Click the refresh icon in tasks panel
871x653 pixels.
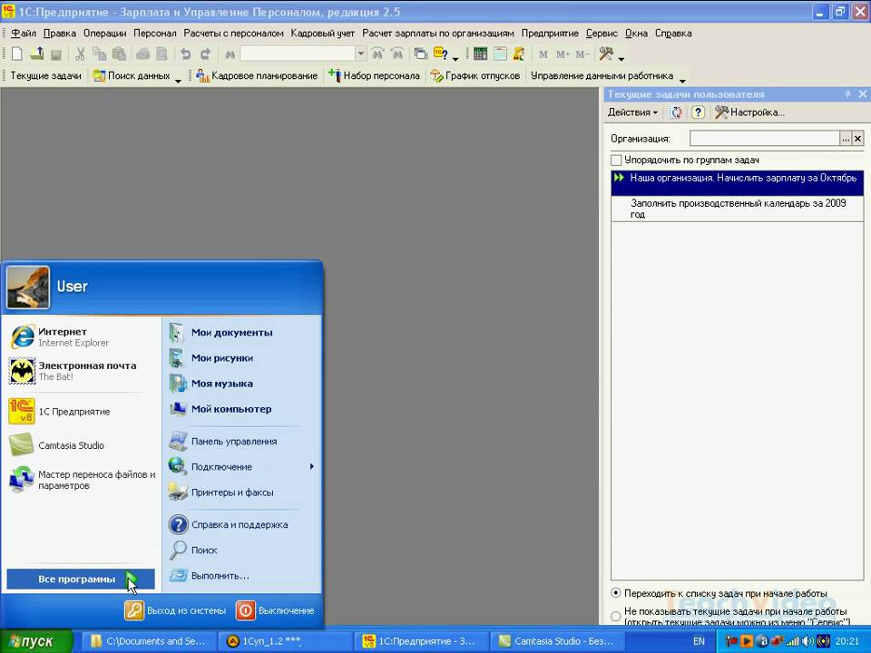tap(675, 112)
